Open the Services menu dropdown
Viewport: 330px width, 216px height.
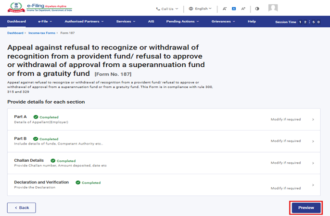[x=126, y=22]
